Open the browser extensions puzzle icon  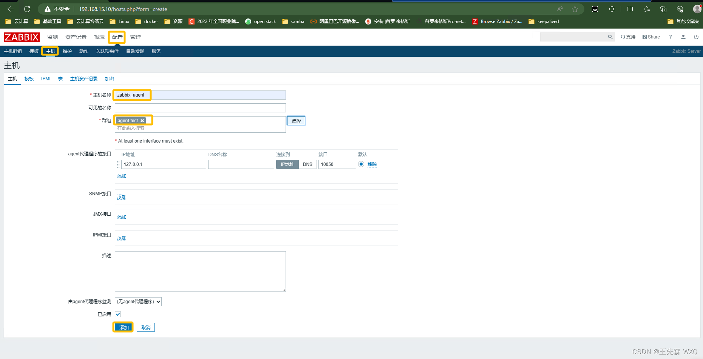[x=612, y=9]
